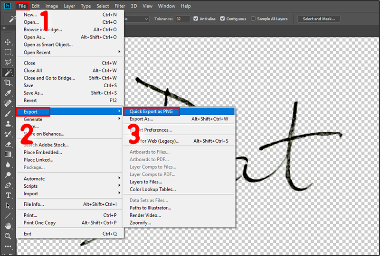Open the Layer menu
The height and width of the screenshot is (256, 380).
(x=69, y=6)
